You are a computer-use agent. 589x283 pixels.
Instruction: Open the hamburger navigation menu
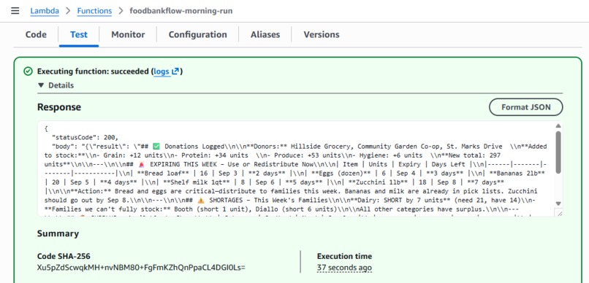point(15,10)
